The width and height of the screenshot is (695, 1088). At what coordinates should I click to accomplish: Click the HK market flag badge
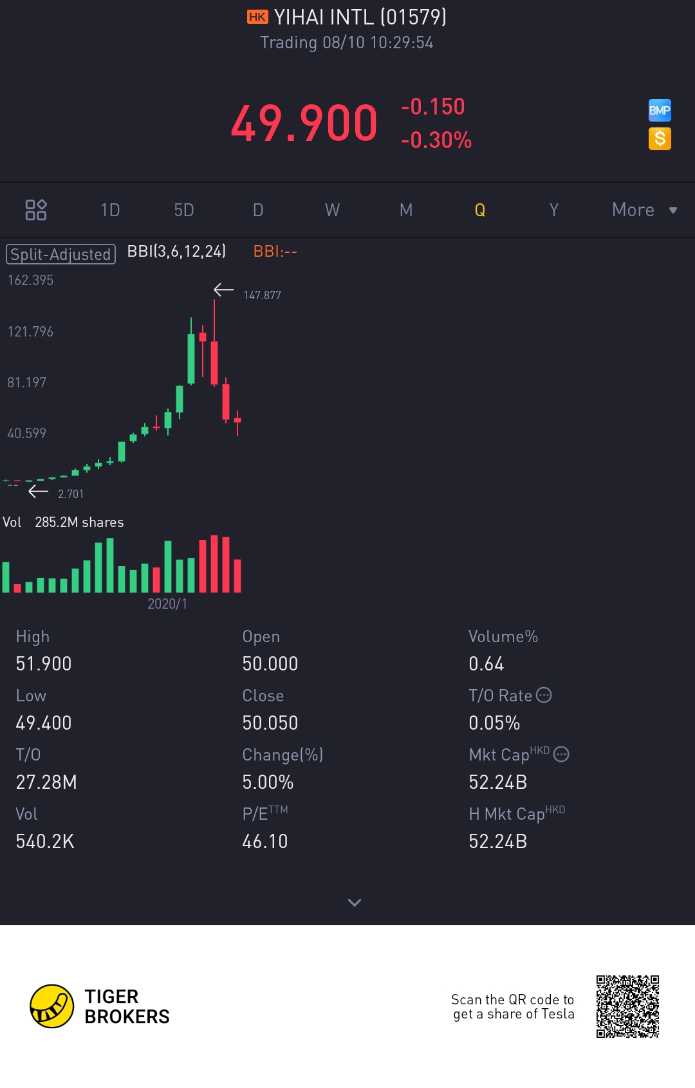coord(257,17)
